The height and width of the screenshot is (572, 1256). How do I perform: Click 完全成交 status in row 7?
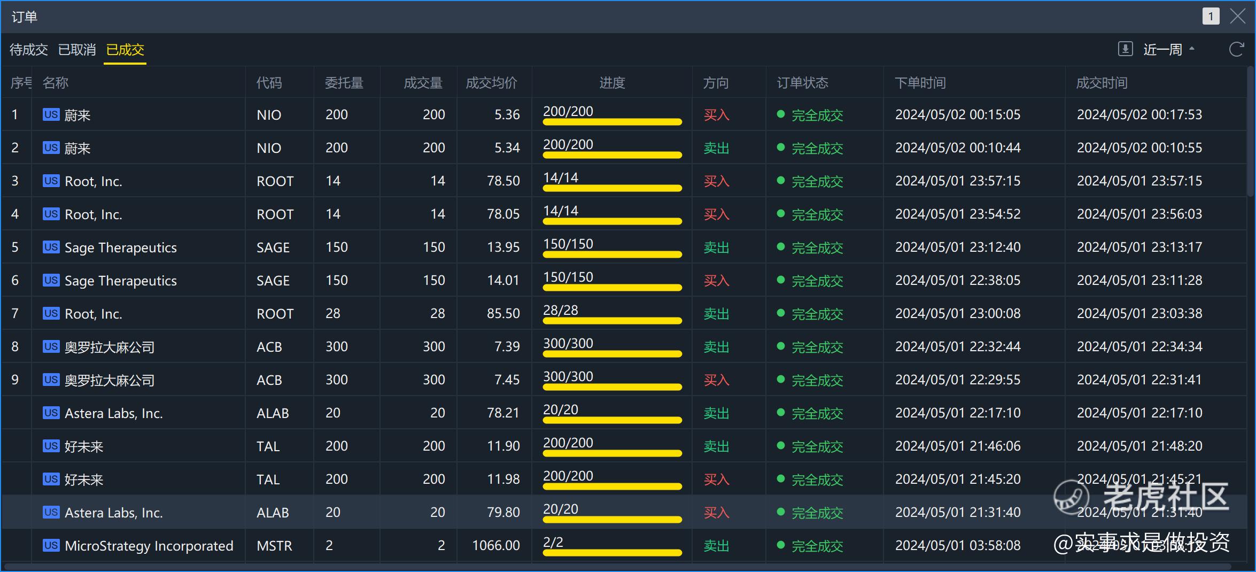coord(817,314)
